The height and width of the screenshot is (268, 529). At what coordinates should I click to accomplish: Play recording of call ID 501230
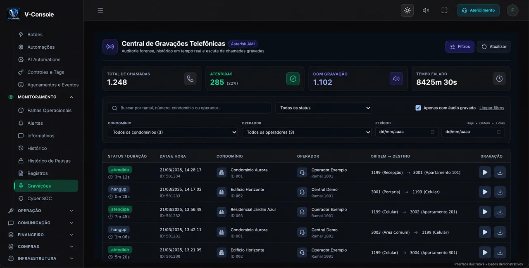pyautogui.click(x=485, y=252)
